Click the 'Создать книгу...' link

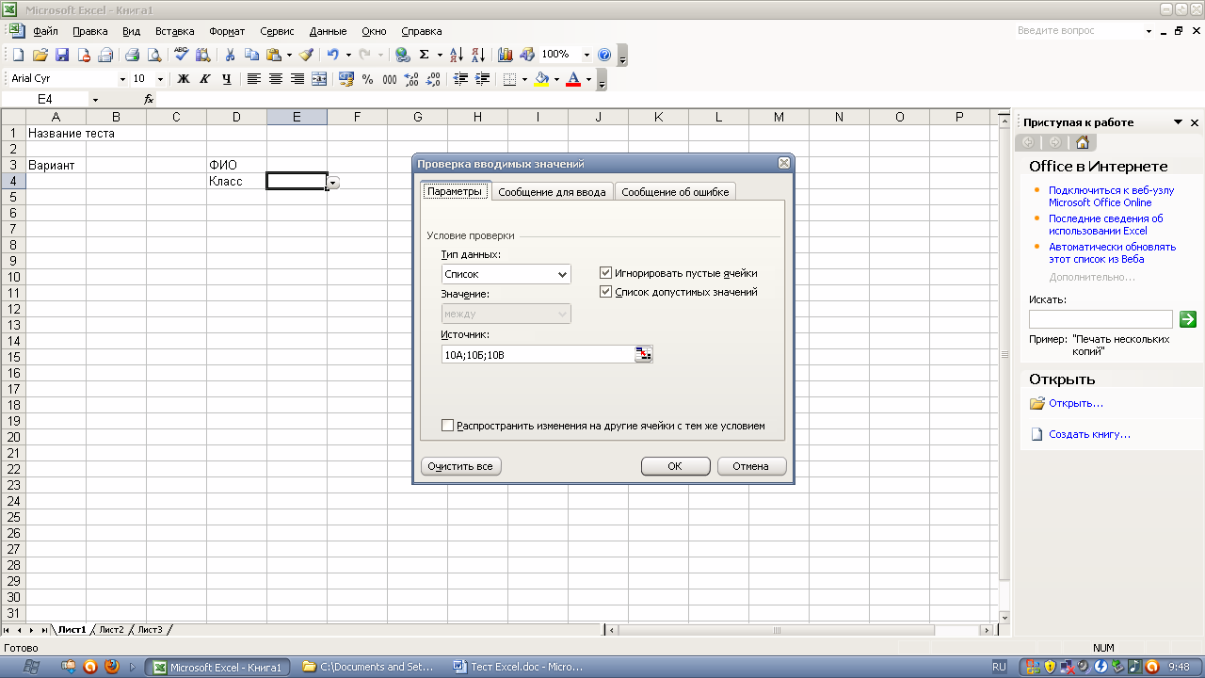click(1090, 434)
